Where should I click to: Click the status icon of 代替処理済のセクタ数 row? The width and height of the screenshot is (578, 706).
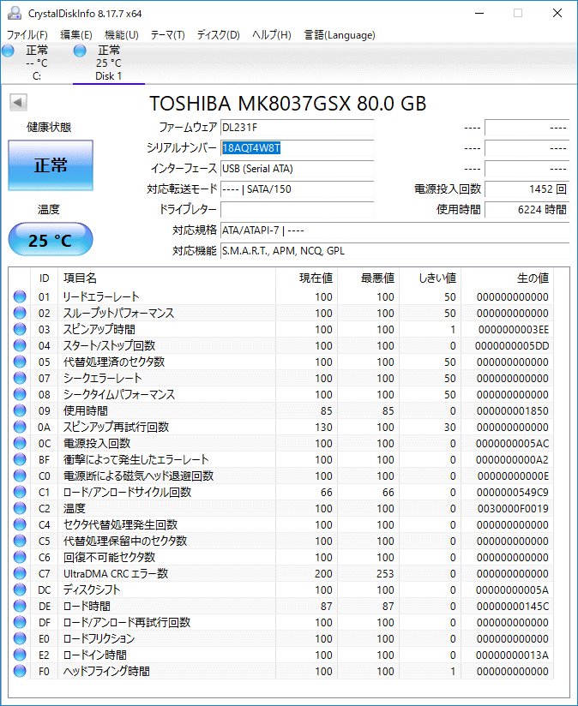tap(20, 362)
